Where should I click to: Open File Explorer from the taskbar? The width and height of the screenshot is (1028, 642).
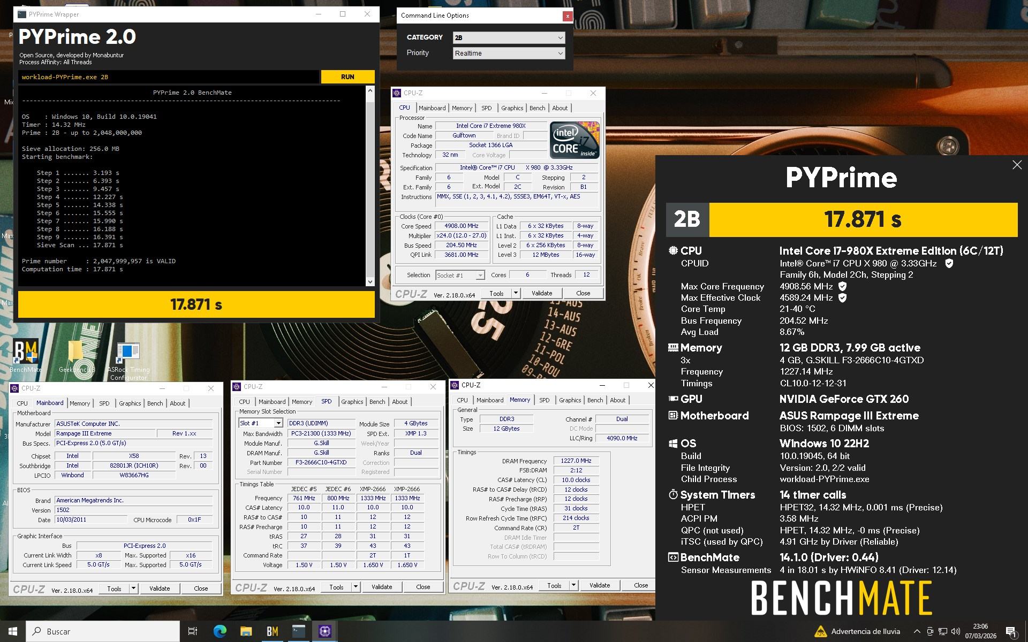246,631
